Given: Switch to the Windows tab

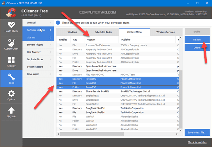Looking at the screenshot, I should (x=72, y=32).
